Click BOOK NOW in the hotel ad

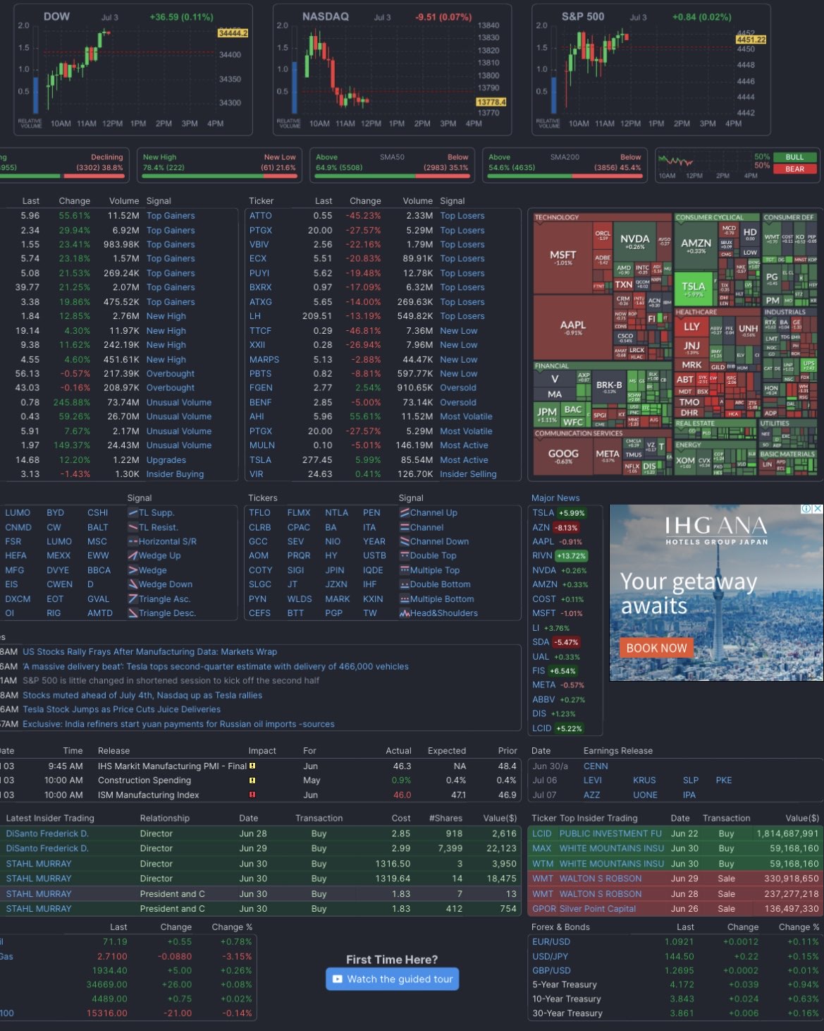pos(656,648)
